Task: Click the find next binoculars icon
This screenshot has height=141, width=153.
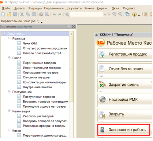Action: point(114,14)
